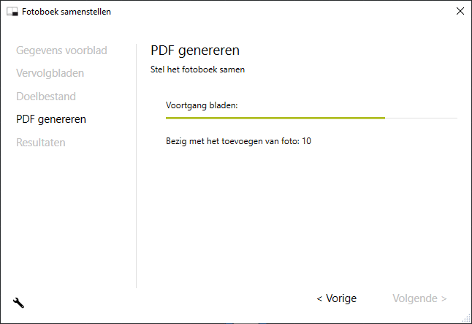Jump to the Resultaten step

point(41,143)
